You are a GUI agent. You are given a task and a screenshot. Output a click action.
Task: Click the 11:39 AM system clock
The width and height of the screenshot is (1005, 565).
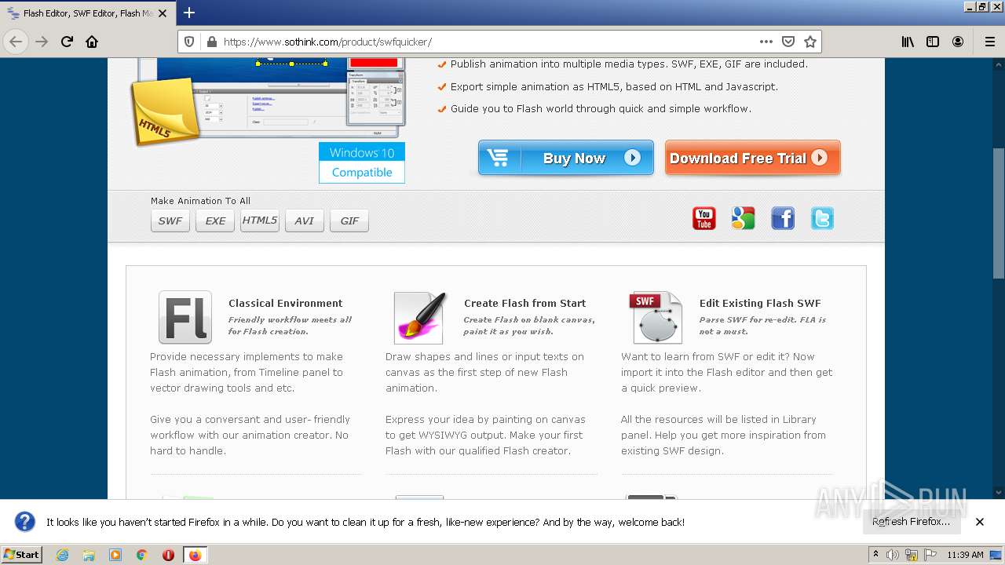(965, 555)
